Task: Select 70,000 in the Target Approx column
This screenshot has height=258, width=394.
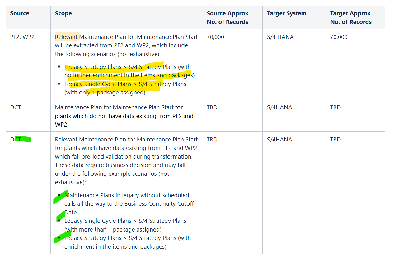Action: pos(339,37)
